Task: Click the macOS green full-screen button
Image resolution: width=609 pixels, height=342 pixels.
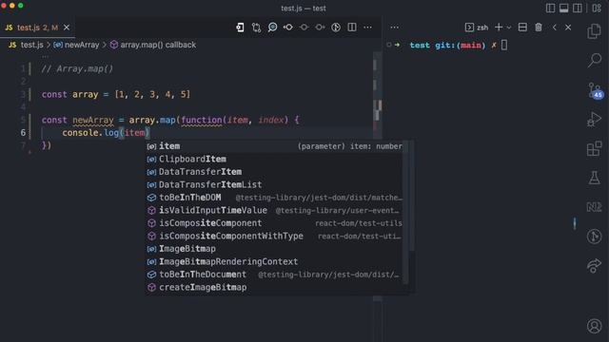Action: pyautogui.click(x=21, y=6)
